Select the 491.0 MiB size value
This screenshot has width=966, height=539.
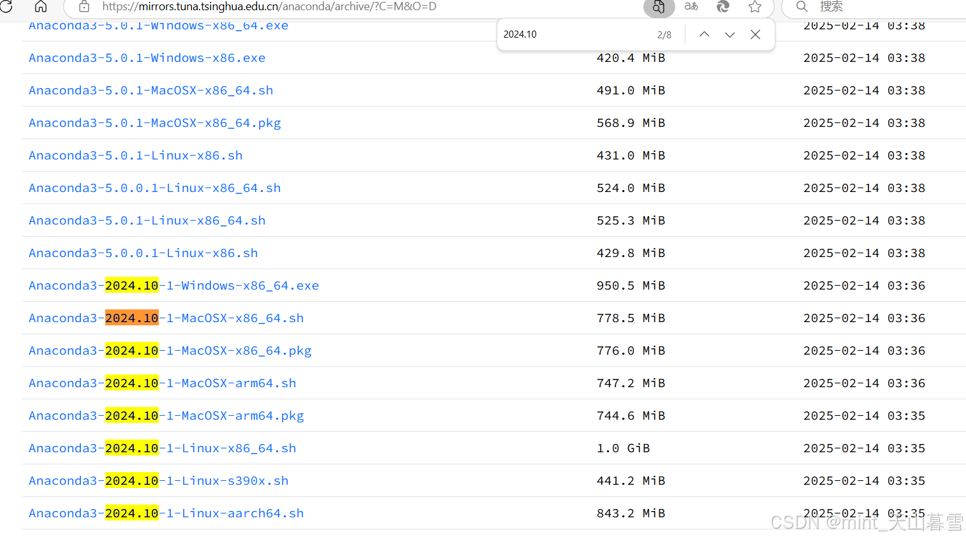(631, 91)
